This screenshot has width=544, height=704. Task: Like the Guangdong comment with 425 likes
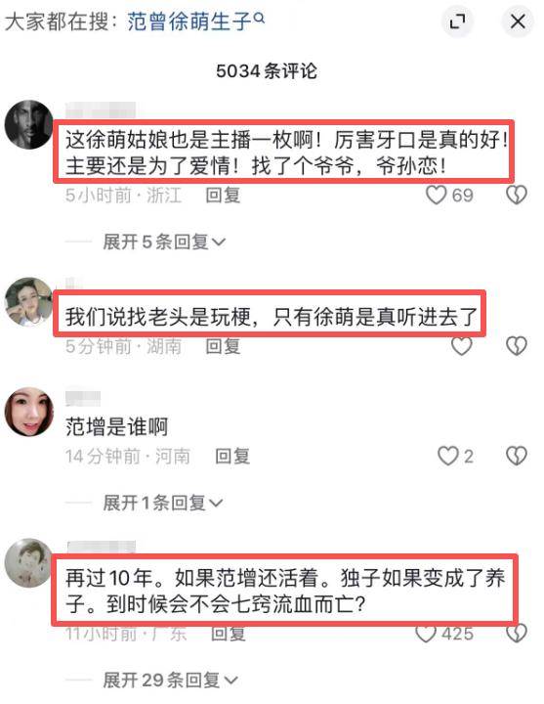pyautogui.click(x=426, y=633)
